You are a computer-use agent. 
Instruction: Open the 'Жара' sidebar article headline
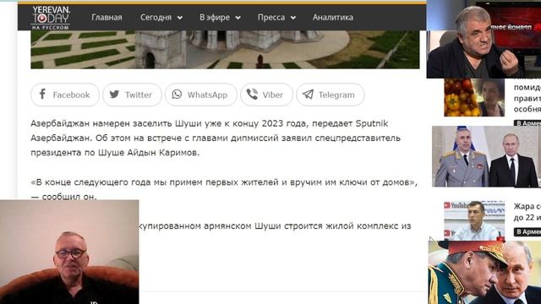(x=527, y=212)
